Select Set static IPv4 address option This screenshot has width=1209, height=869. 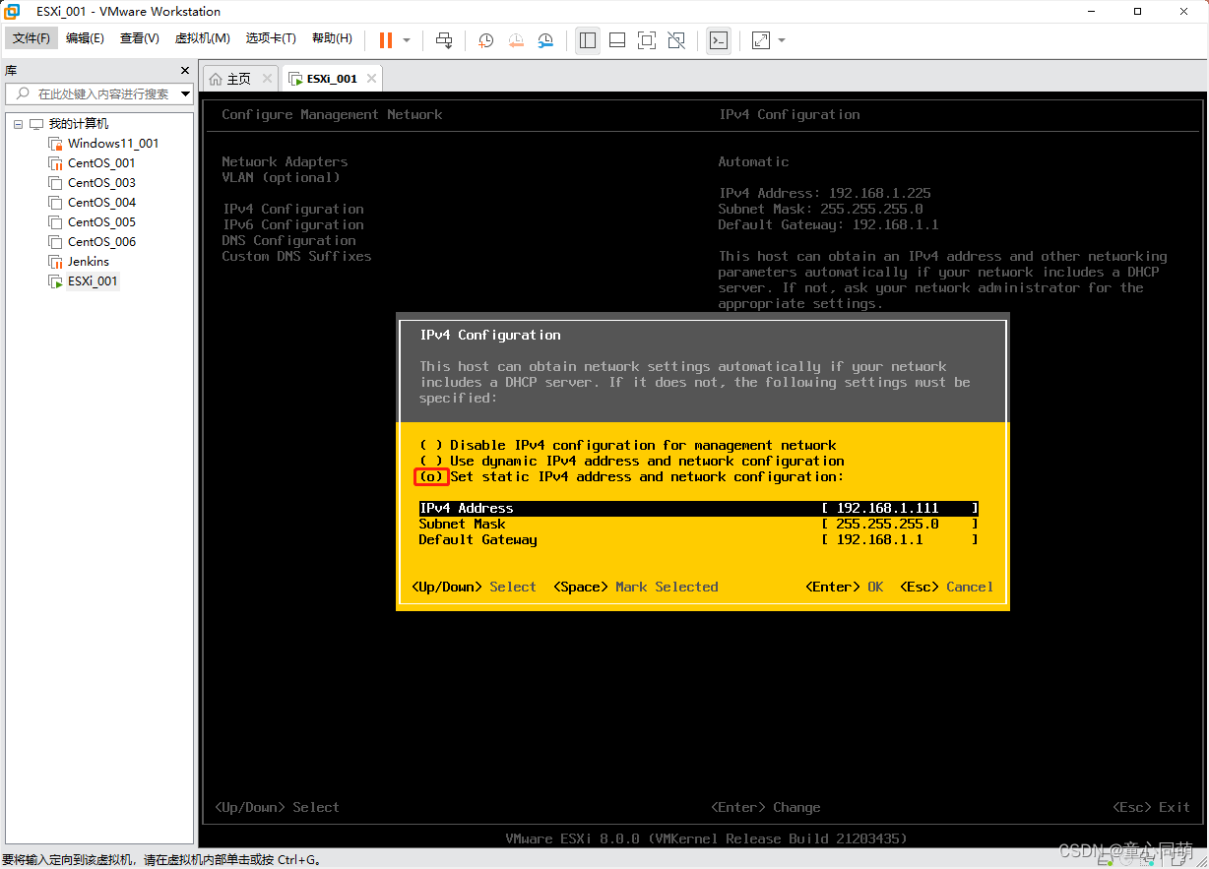pos(431,476)
